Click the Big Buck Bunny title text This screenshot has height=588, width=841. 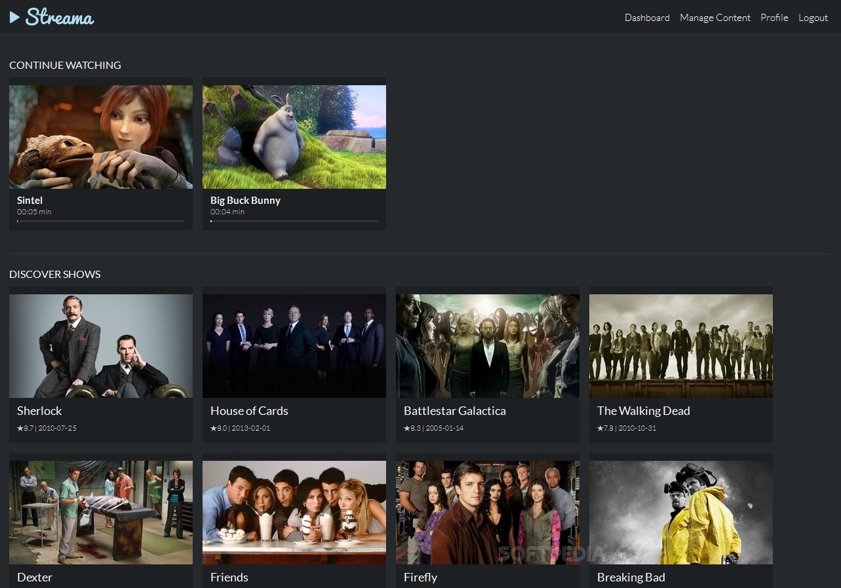click(x=245, y=200)
